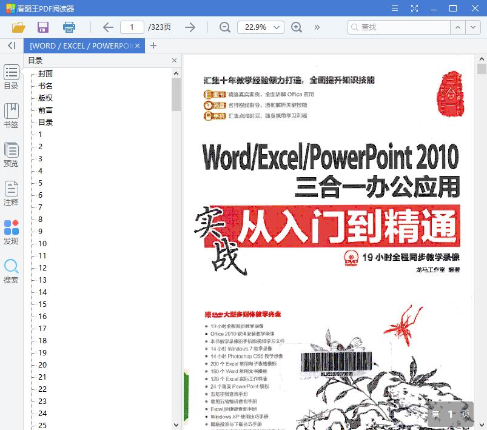Select 前言 in the outline

[45, 110]
